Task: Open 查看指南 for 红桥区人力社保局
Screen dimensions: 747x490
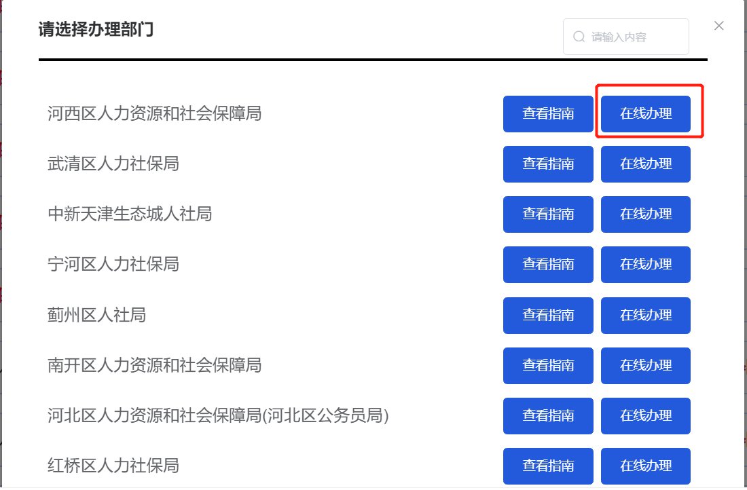Action: 548,466
